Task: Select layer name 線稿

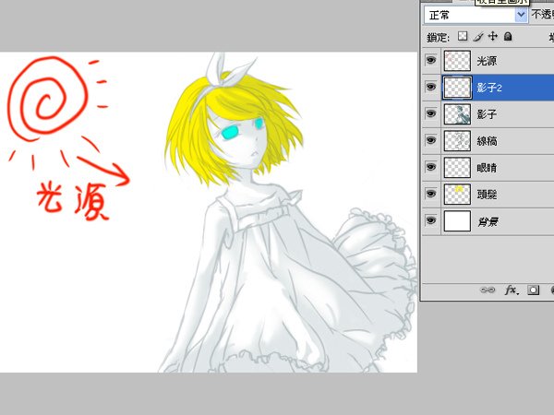Action: [x=487, y=141]
